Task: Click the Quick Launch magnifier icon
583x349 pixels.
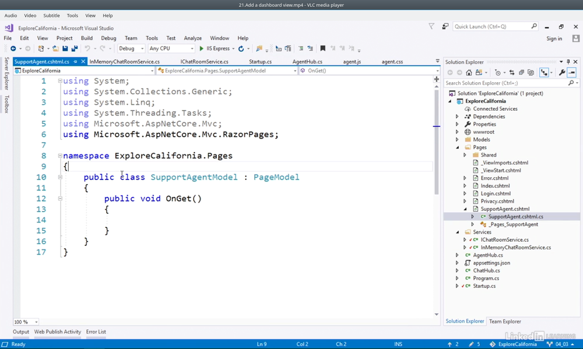Action: [x=534, y=26]
